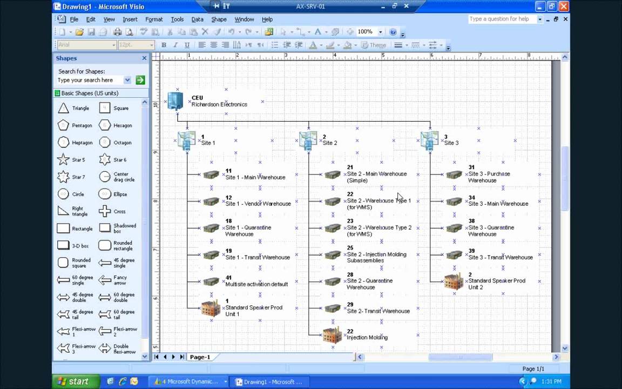
Task: Open the Insert menu
Action: tap(130, 19)
